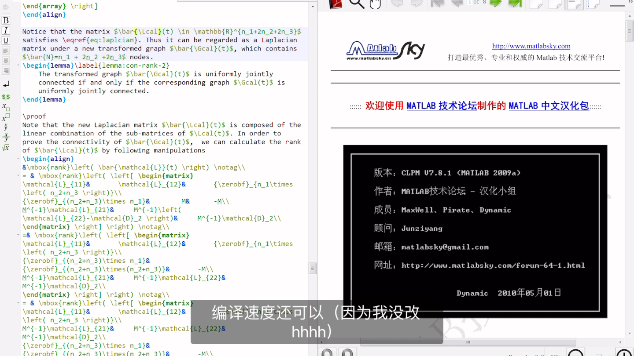Click the matlabsky@gmail.com text in PDF
This screenshot has width=634, height=356.
pos(445,247)
